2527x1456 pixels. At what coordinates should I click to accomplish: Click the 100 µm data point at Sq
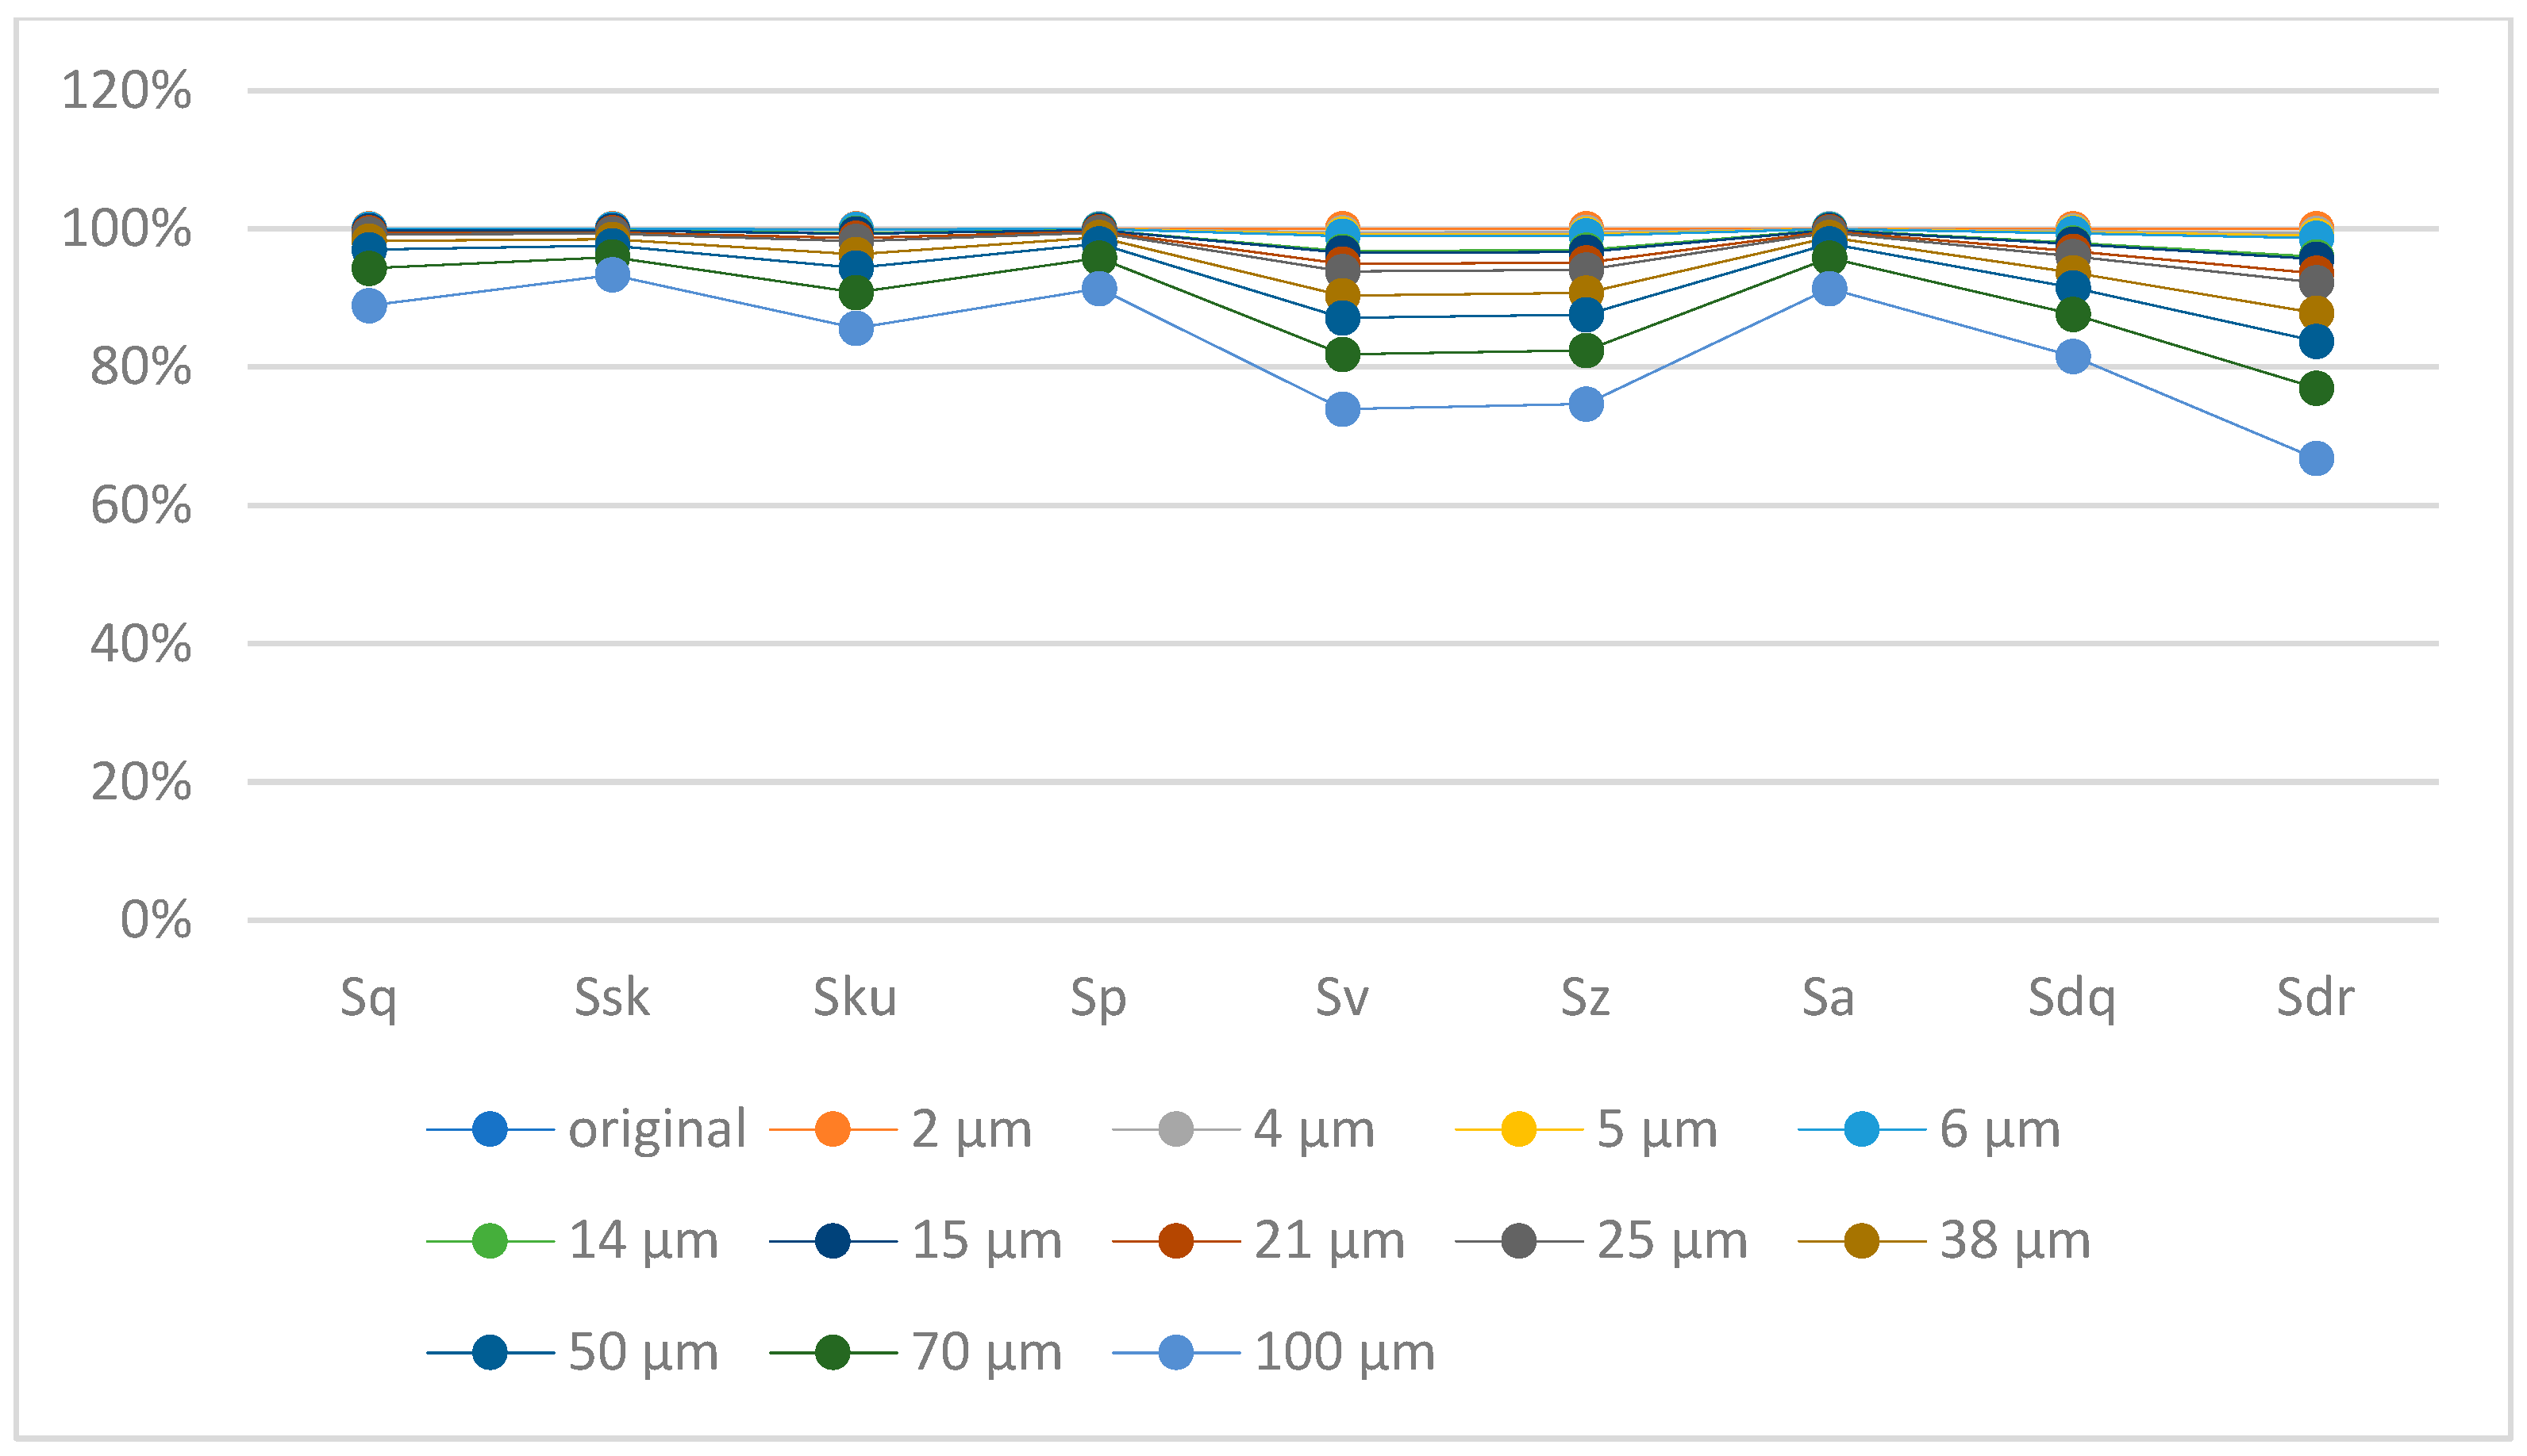368,306
